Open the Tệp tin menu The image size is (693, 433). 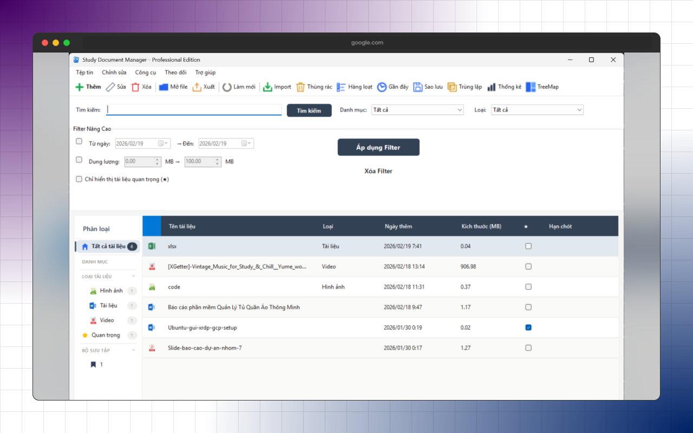84,73
